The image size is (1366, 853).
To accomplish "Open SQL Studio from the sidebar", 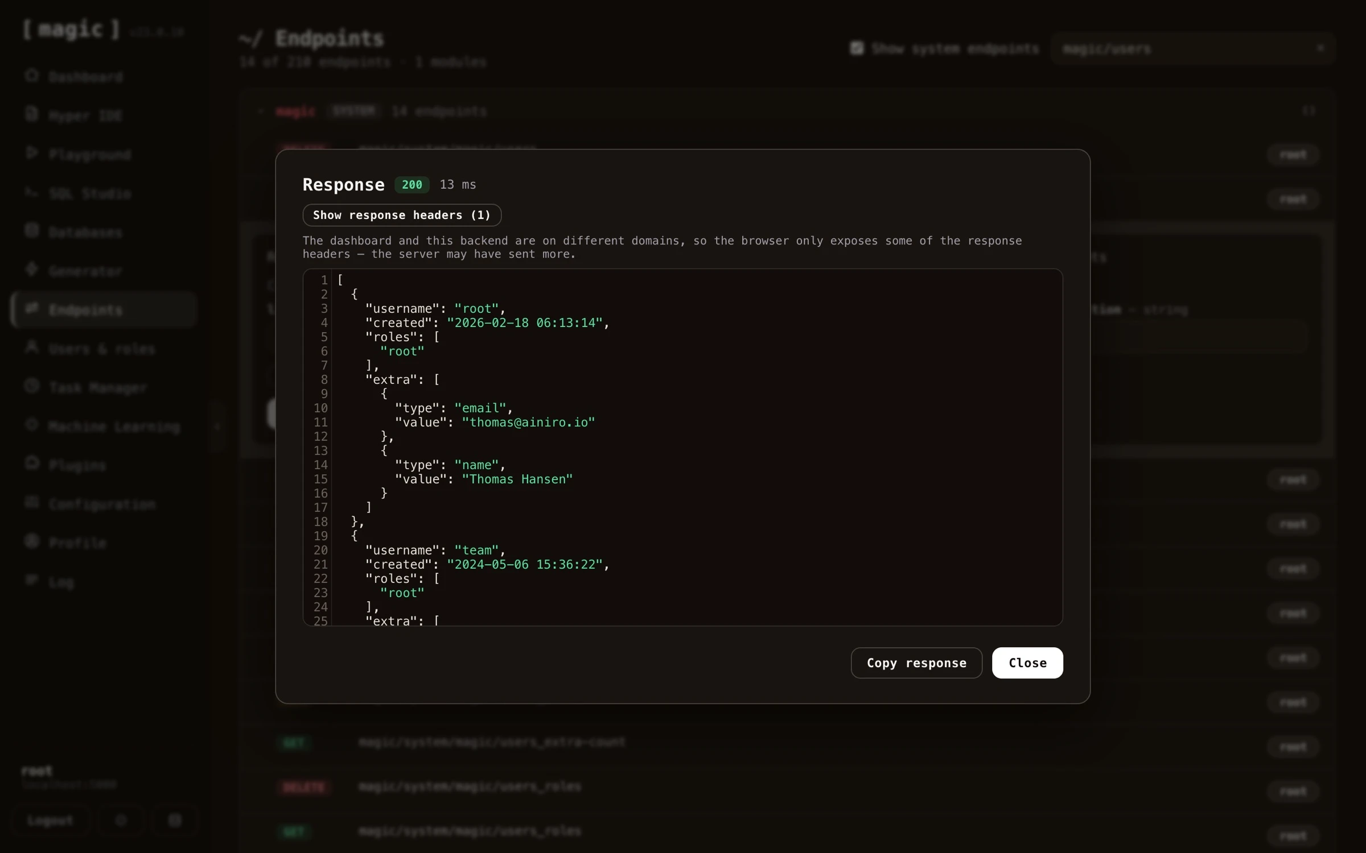I will [x=104, y=193].
